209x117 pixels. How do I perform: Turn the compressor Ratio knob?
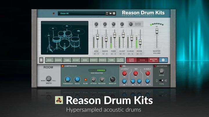pos(77,79)
